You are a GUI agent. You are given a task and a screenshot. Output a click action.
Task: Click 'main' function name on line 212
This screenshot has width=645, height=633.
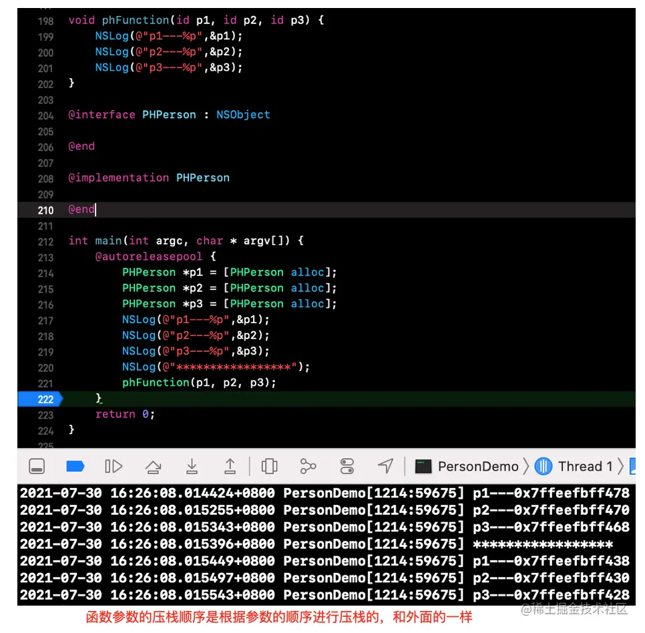tap(109, 240)
